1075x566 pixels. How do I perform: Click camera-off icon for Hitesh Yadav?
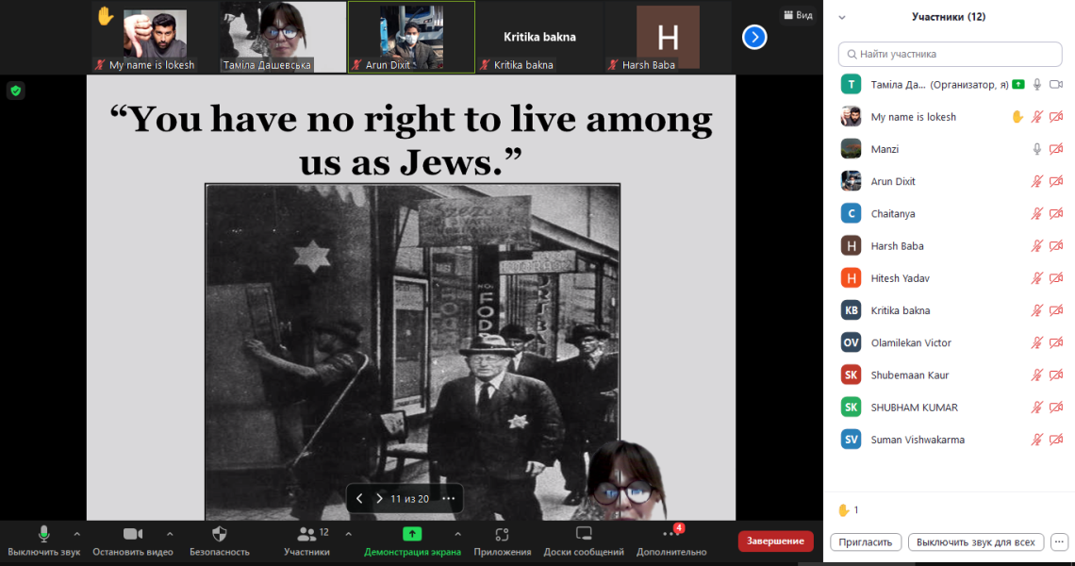pos(1056,278)
